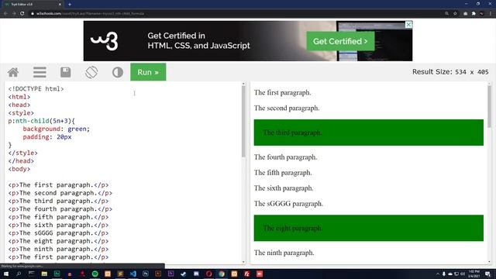The width and height of the screenshot is (496, 279).
Task: Click the opening <style> tag line
Action: [21, 113]
